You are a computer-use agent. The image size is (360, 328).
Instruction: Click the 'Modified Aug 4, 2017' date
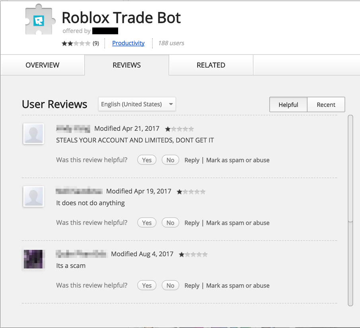pyautogui.click(x=142, y=254)
